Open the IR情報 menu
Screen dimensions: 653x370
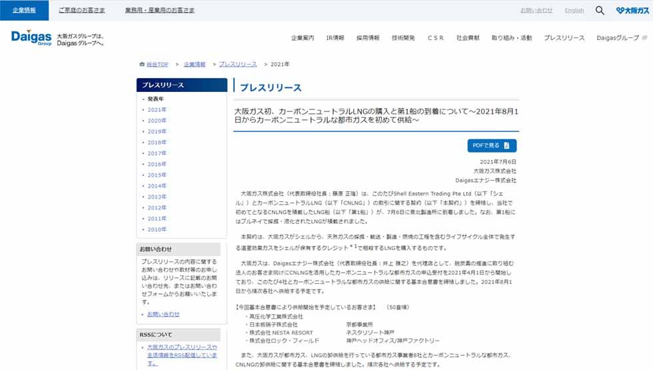(334, 38)
